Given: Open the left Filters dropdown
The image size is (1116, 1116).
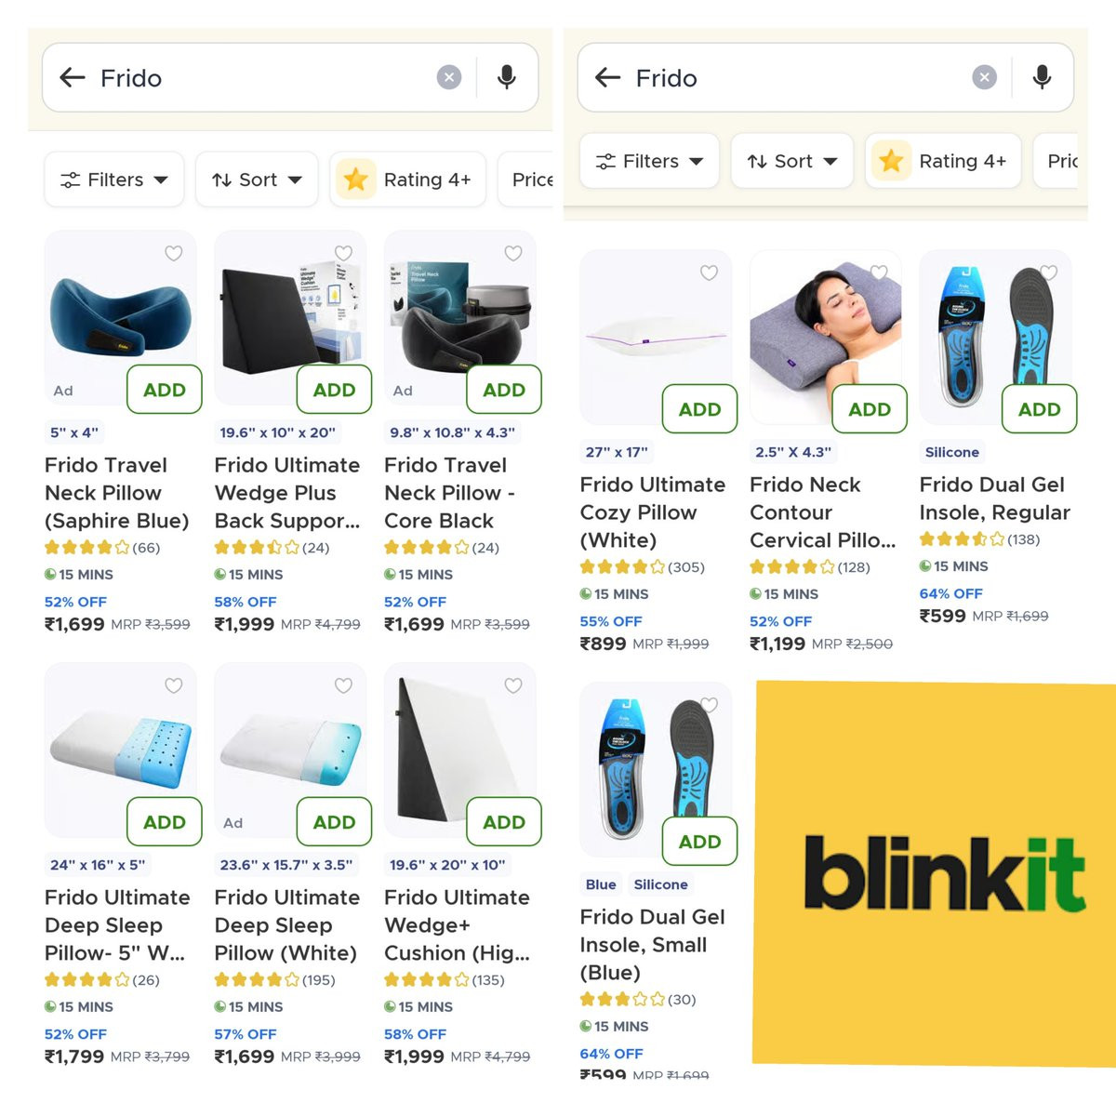Looking at the screenshot, I should [x=114, y=179].
